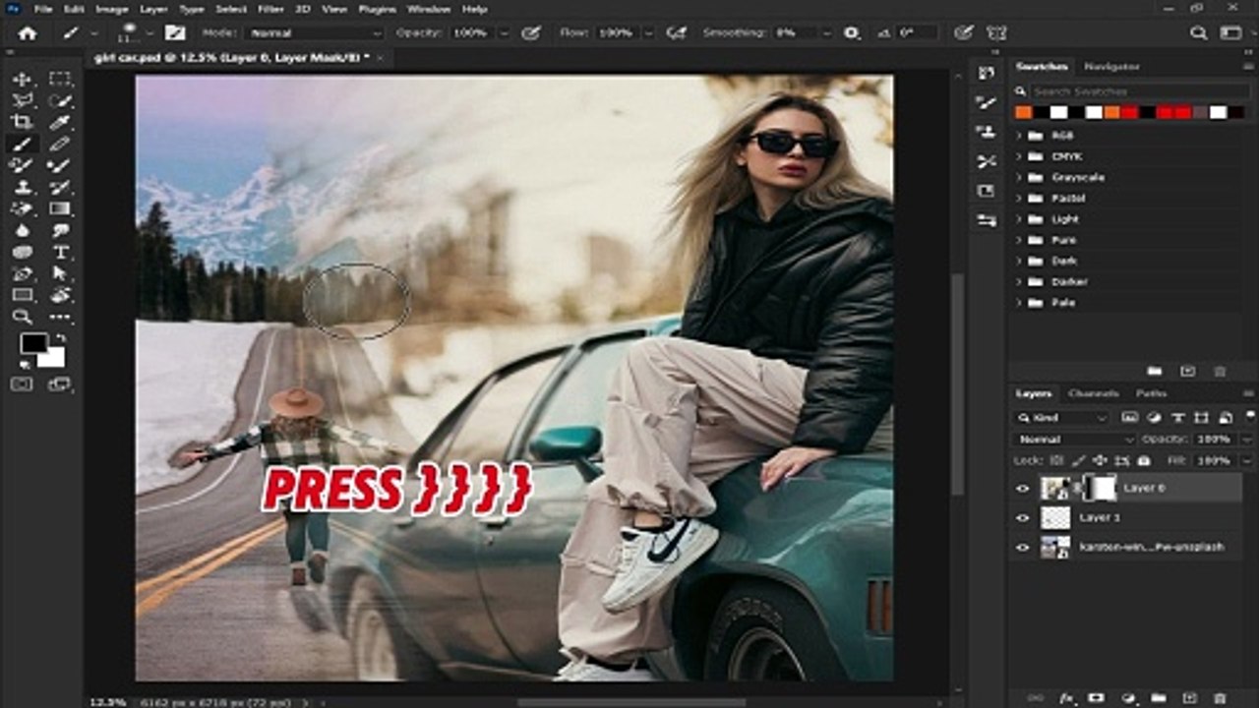The height and width of the screenshot is (708, 1259).
Task: Delete swatch with Swatches trash icon
Action: coord(1220,371)
